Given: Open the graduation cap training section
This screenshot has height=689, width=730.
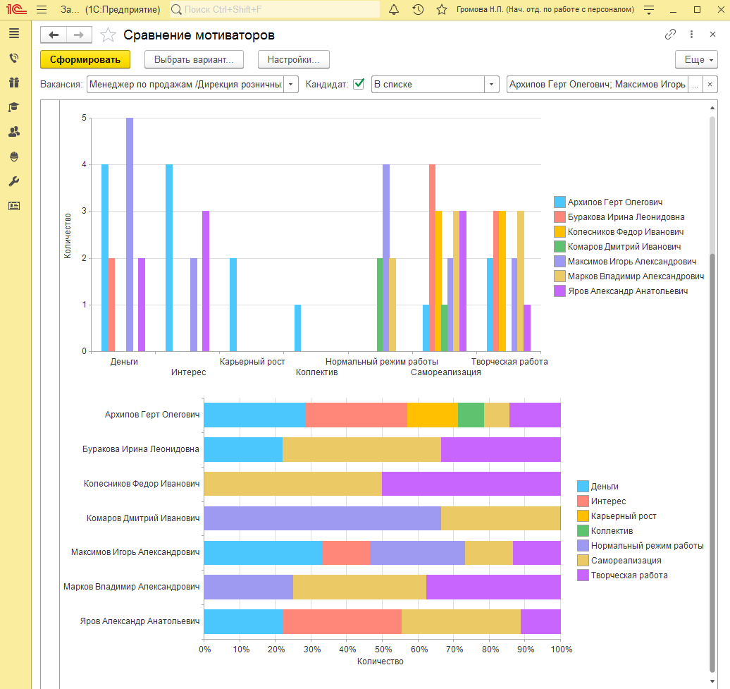Looking at the screenshot, I should 14,107.
